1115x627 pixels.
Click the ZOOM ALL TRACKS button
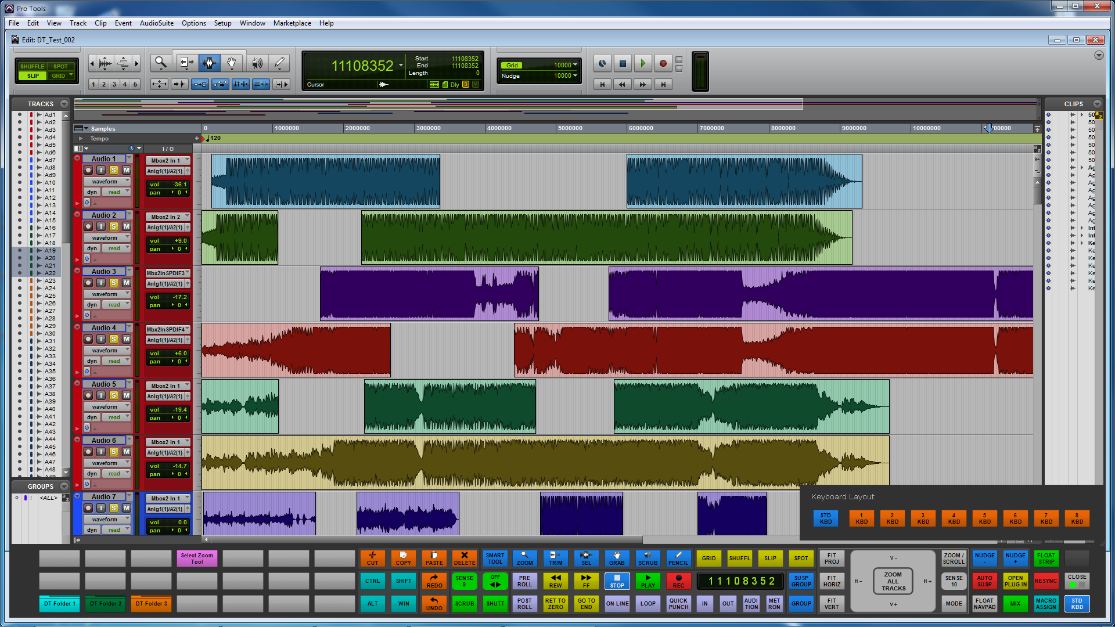[893, 581]
